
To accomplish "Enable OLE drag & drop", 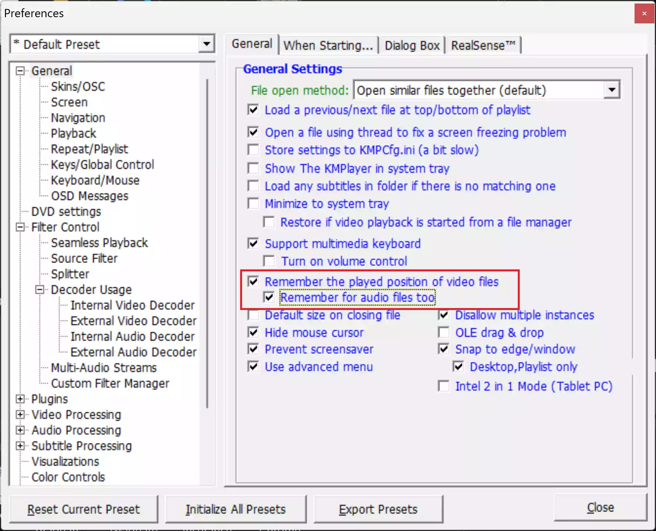I will (444, 332).
